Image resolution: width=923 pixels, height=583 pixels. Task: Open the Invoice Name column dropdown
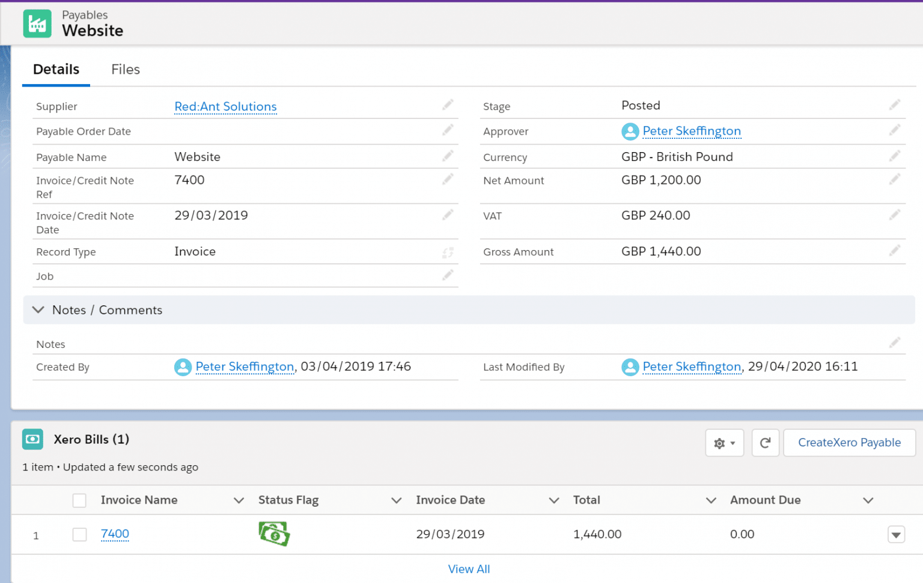click(239, 500)
